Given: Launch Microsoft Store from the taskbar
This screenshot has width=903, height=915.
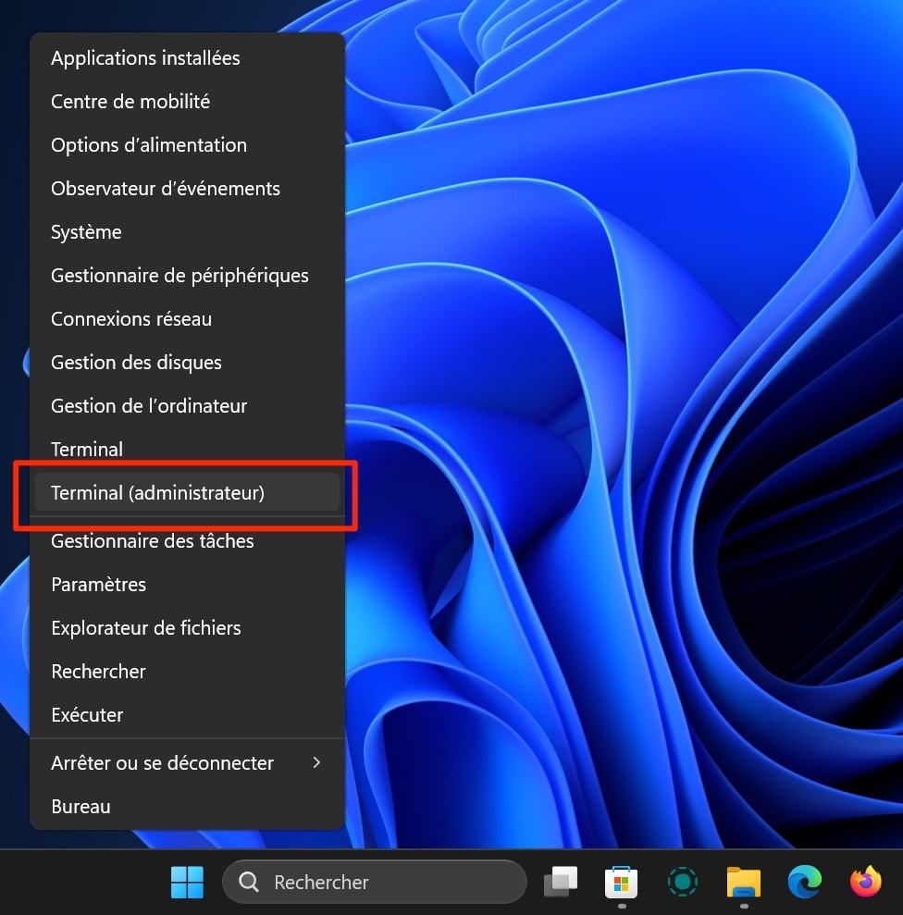Looking at the screenshot, I should 621,882.
